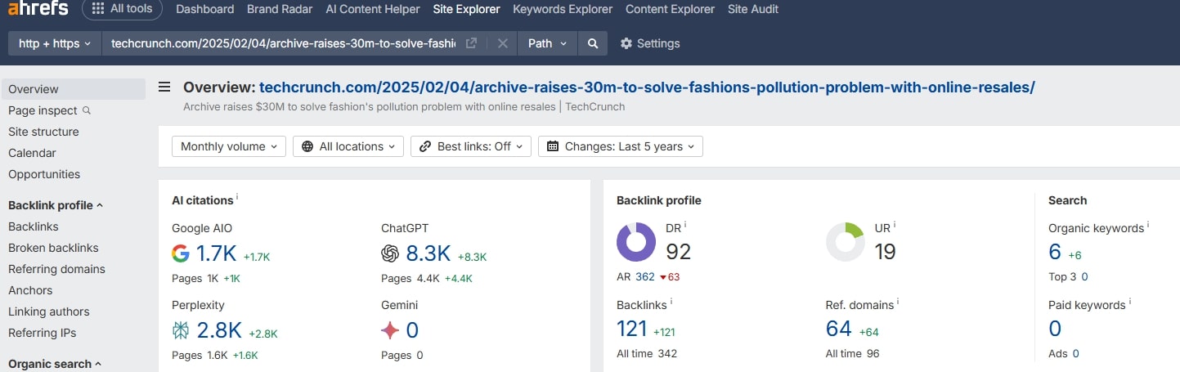This screenshot has height=372, width=1180.
Task: Show Paid keywords info tooltip icon
Action: pos(1130,302)
